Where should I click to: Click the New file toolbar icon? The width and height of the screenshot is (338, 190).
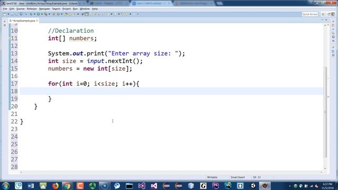click(5, 14)
